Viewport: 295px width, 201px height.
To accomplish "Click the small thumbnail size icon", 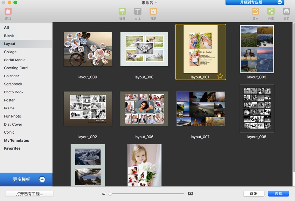I will tap(104, 194).
